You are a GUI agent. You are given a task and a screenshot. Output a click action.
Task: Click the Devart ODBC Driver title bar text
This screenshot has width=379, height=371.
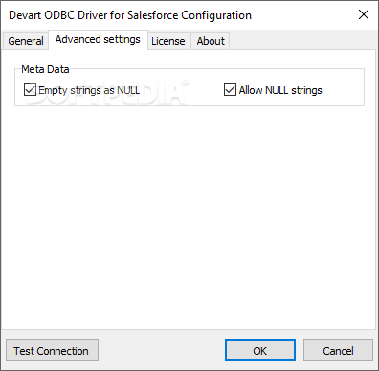130,15
